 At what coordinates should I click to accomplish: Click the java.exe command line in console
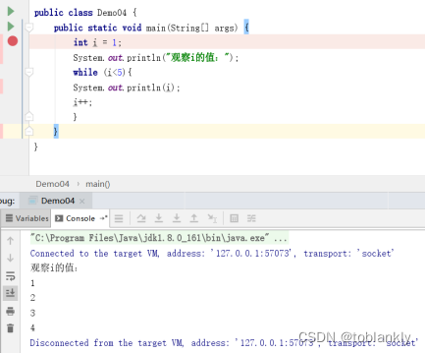[159, 238]
